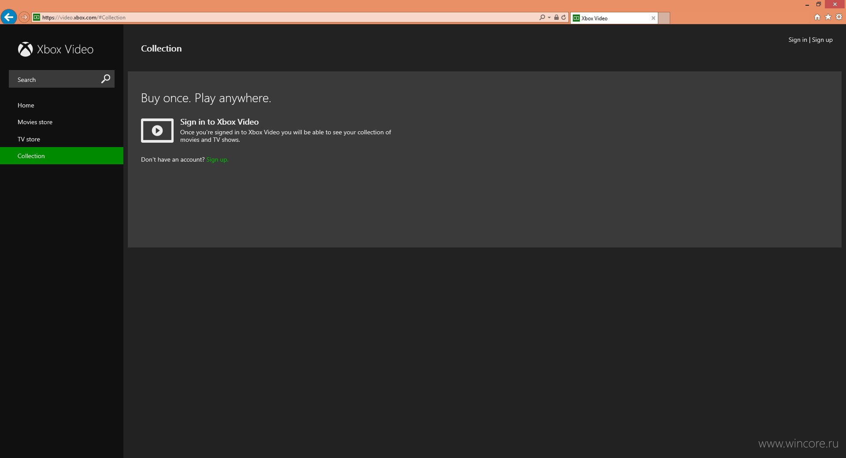
Task: Open browser Tools gear icon
Action: (839, 17)
